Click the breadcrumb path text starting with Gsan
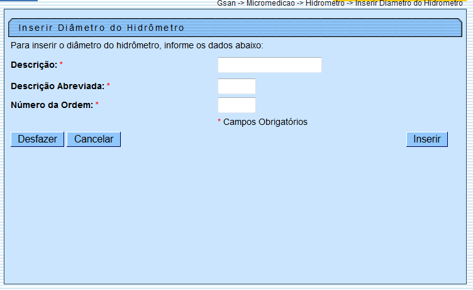The width and height of the screenshot is (473, 290). pos(340,3)
